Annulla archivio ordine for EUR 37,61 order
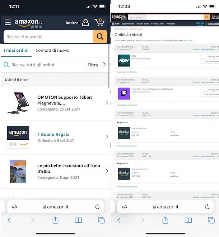 tap(127, 146)
